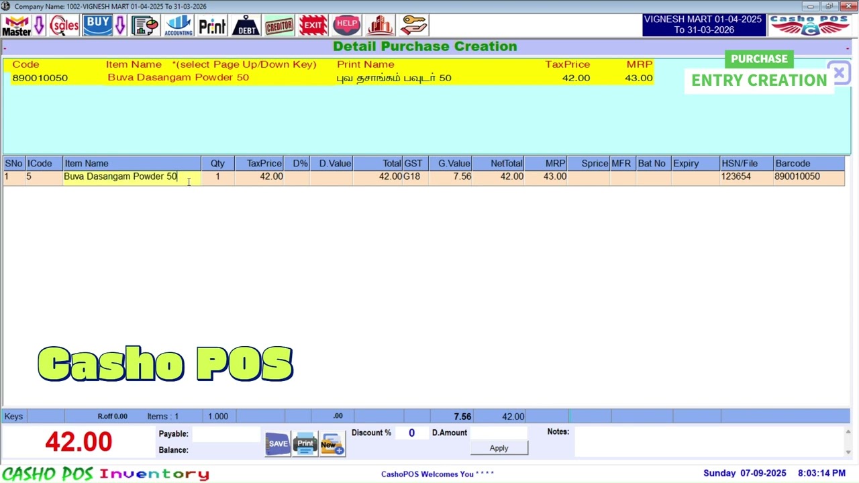Open the Accounting module icon

tap(179, 26)
